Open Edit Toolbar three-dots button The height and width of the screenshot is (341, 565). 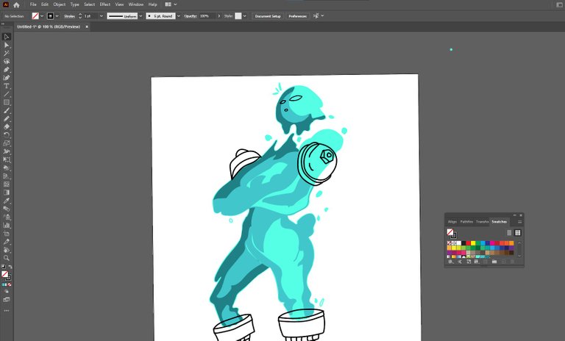pyautogui.click(x=7, y=311)
